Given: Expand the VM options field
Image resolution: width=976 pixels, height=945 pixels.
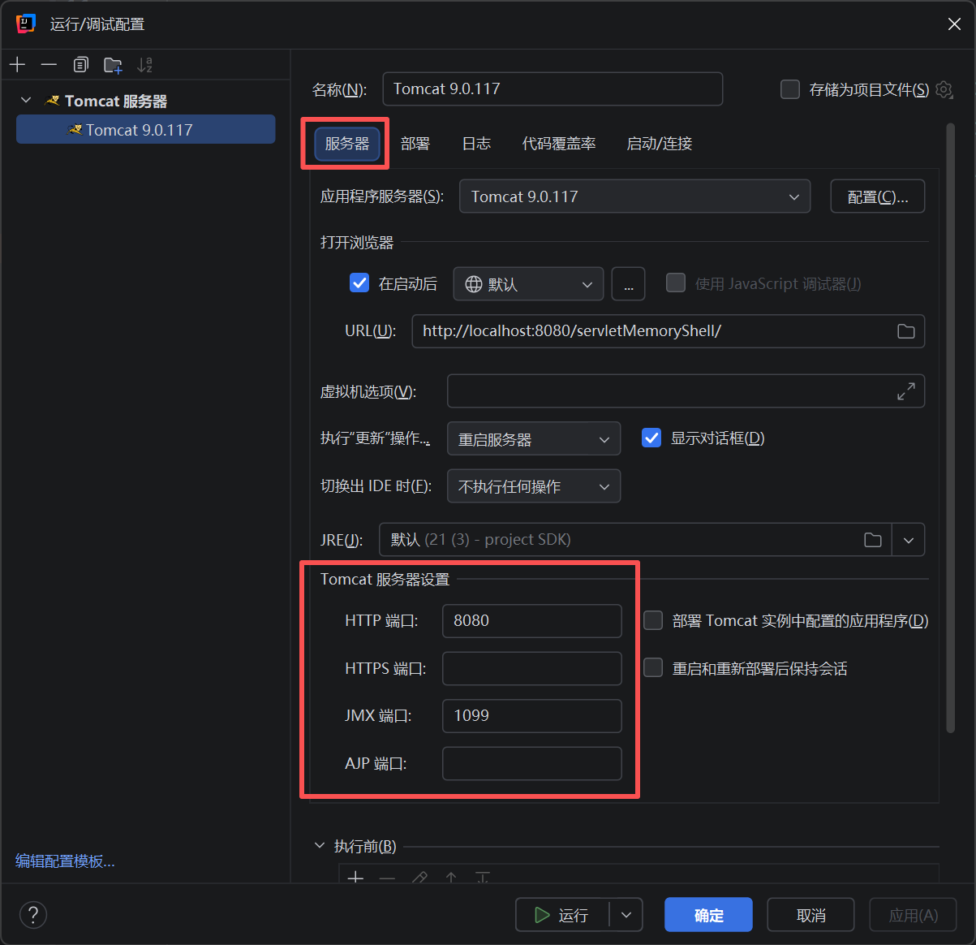Looking at the screenshot, I should coord(905,391).
